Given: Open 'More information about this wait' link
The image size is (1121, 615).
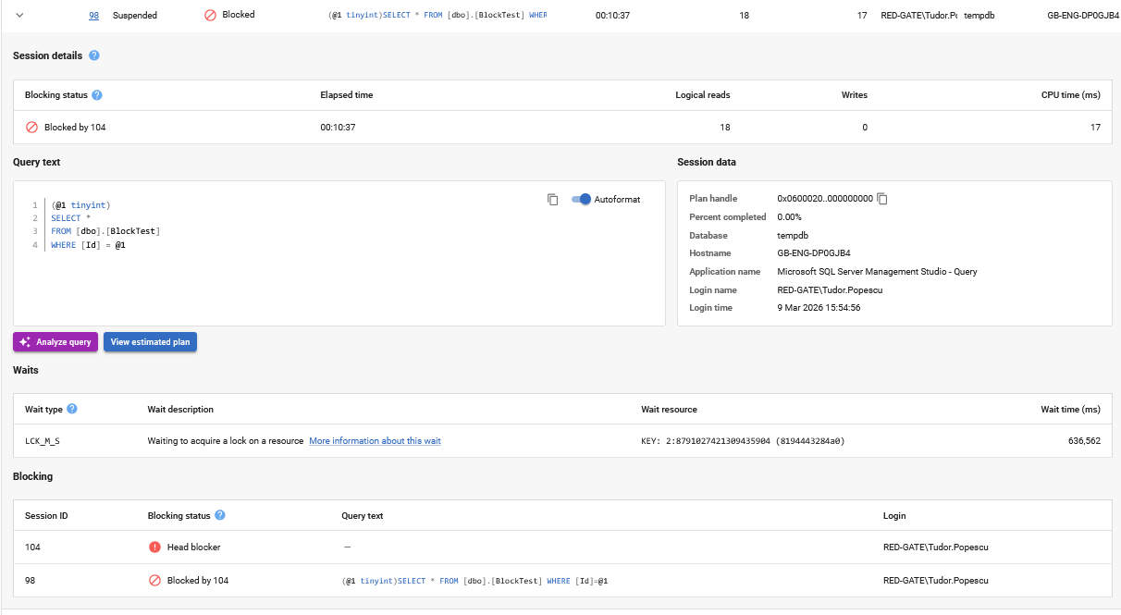Looking at the screenshot, I should pyautogui.click(x=375, y=441).
